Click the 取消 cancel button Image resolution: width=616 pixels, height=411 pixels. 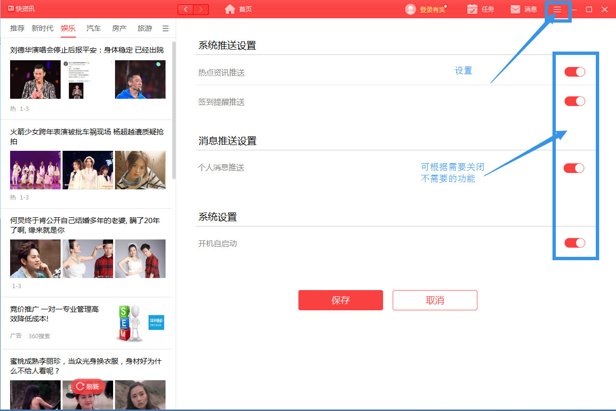(435, 300)
